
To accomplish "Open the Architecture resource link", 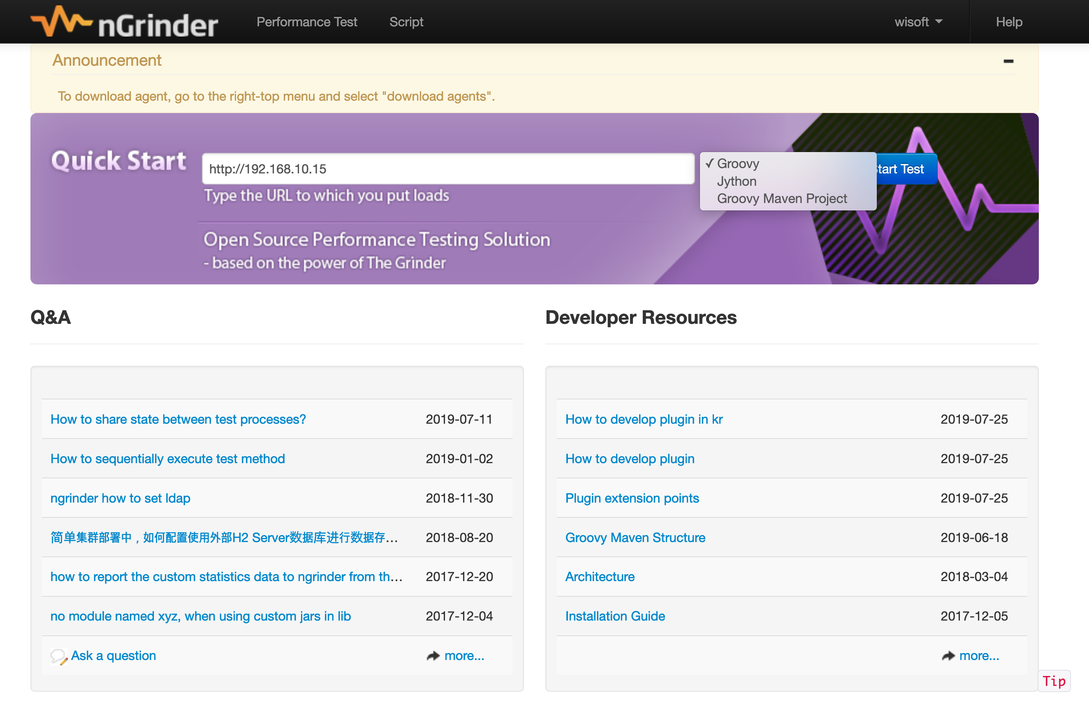I will pos(600,577).
